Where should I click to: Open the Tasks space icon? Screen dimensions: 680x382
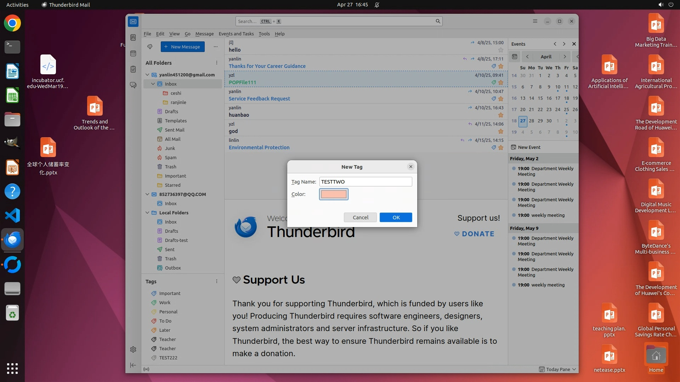133,69
